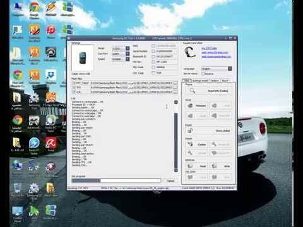Viewport: 303px width, 227px height.
Task: Click the Serial Number input field
Action: click(x=166, y=51)
